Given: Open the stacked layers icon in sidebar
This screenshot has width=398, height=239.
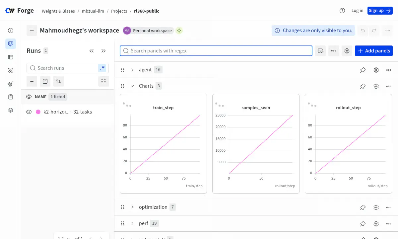Looking at the screenshot, I should point(11,110).
